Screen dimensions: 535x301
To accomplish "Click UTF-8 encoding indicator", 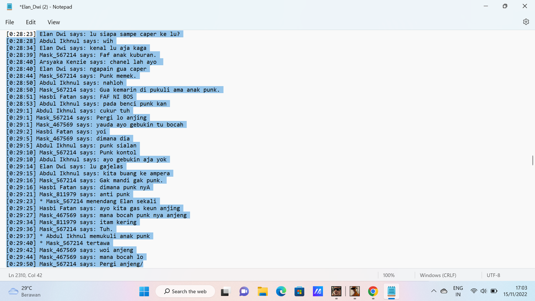I will 494,275.
